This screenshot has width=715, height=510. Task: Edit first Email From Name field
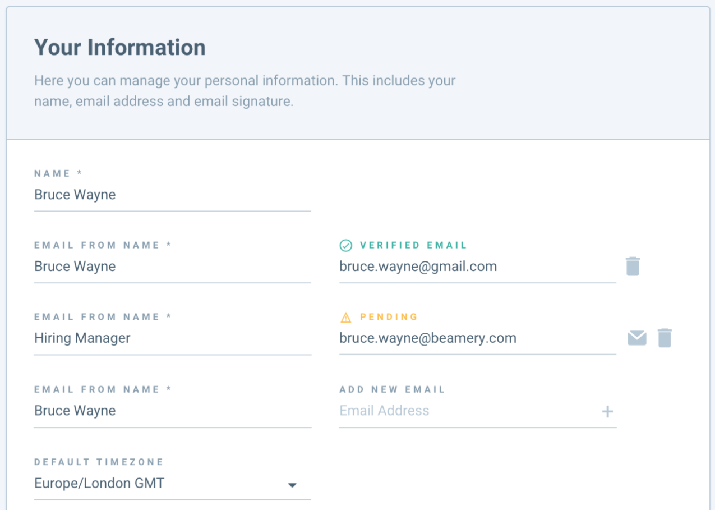[172, 266]
